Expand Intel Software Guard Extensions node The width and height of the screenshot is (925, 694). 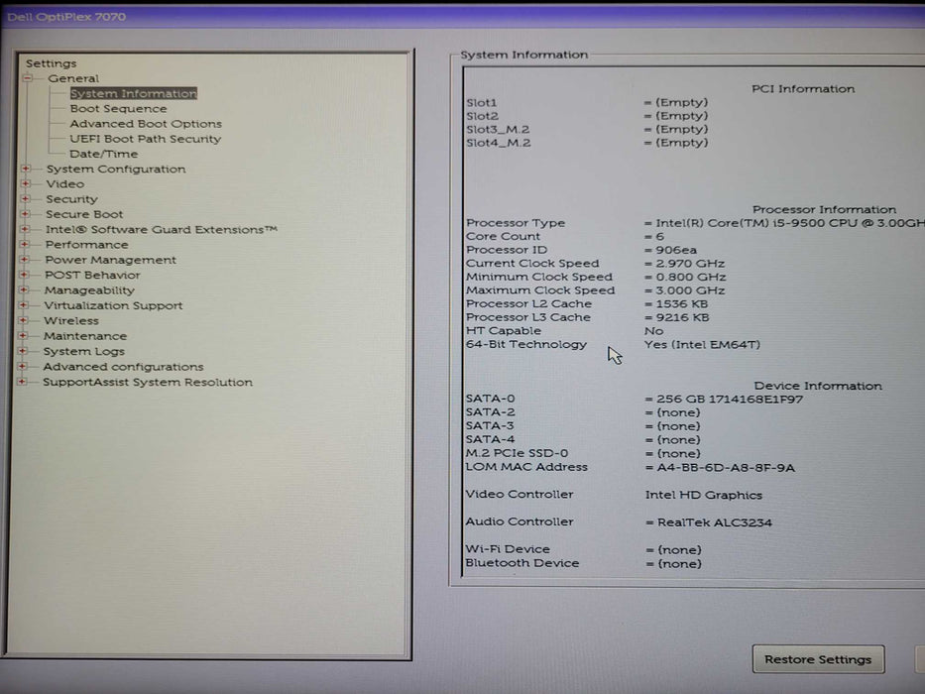pos(25,229)
